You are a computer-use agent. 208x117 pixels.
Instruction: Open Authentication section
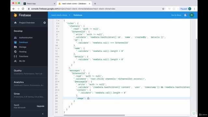(26, 38)
